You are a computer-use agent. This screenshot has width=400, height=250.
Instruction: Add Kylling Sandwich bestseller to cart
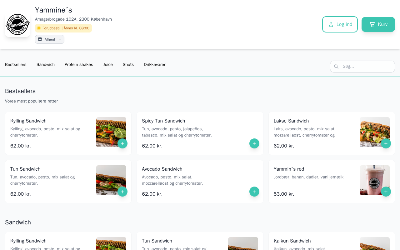tap(122, 143)
